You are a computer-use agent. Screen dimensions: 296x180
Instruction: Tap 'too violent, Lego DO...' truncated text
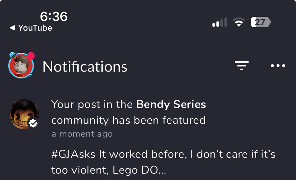[x=109, y=170]
